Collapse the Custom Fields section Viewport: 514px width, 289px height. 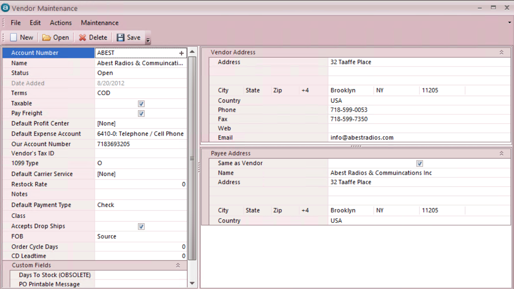click(x=178, y=265)
